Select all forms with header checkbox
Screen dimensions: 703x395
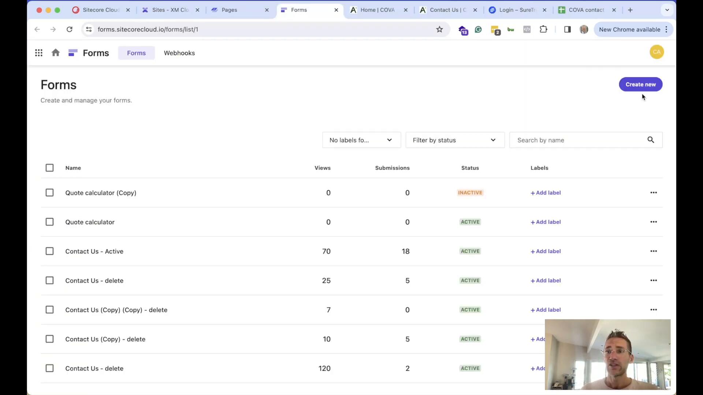(x=49, y=168)
